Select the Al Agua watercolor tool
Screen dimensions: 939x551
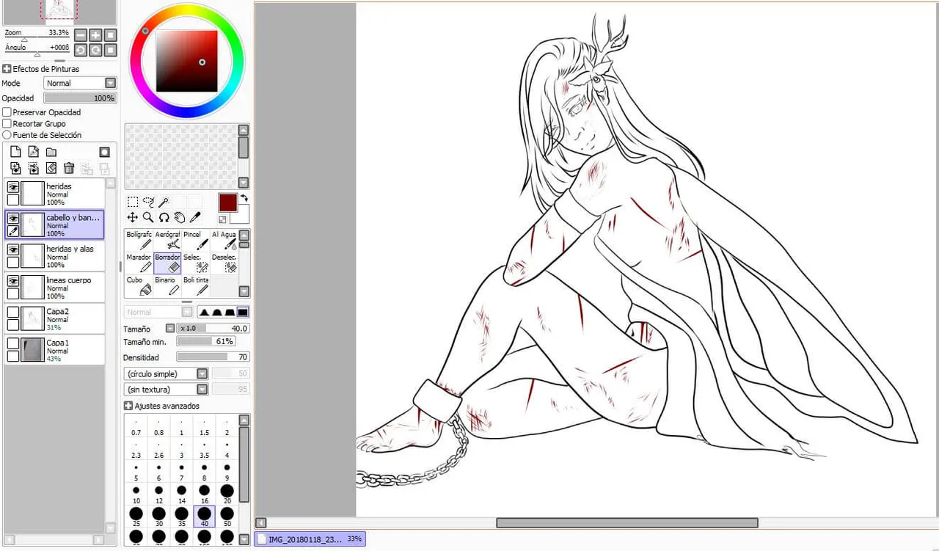coord(224,240)
